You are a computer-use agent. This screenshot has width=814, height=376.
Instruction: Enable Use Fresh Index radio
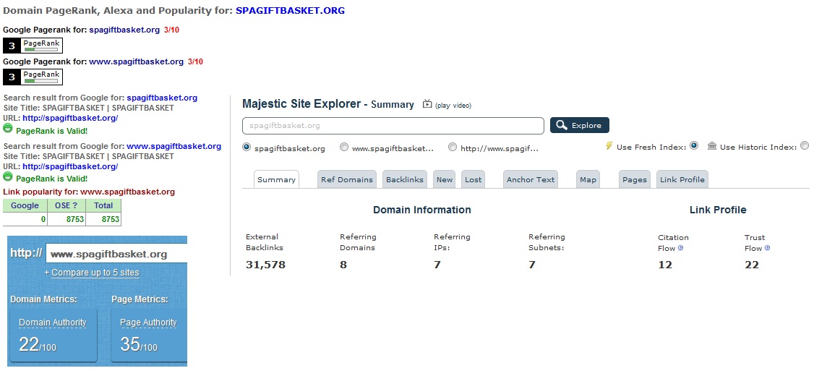pyautogui.click(x=694, y=145)
